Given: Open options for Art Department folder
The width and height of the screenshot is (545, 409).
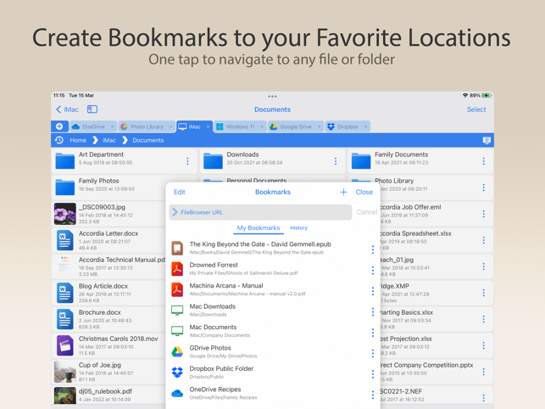Looking at the screenshot, I should [187, 161].
